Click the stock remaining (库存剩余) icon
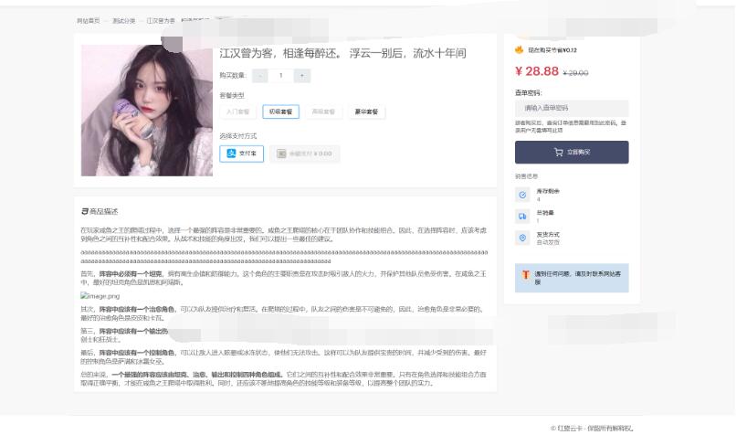 522,195
